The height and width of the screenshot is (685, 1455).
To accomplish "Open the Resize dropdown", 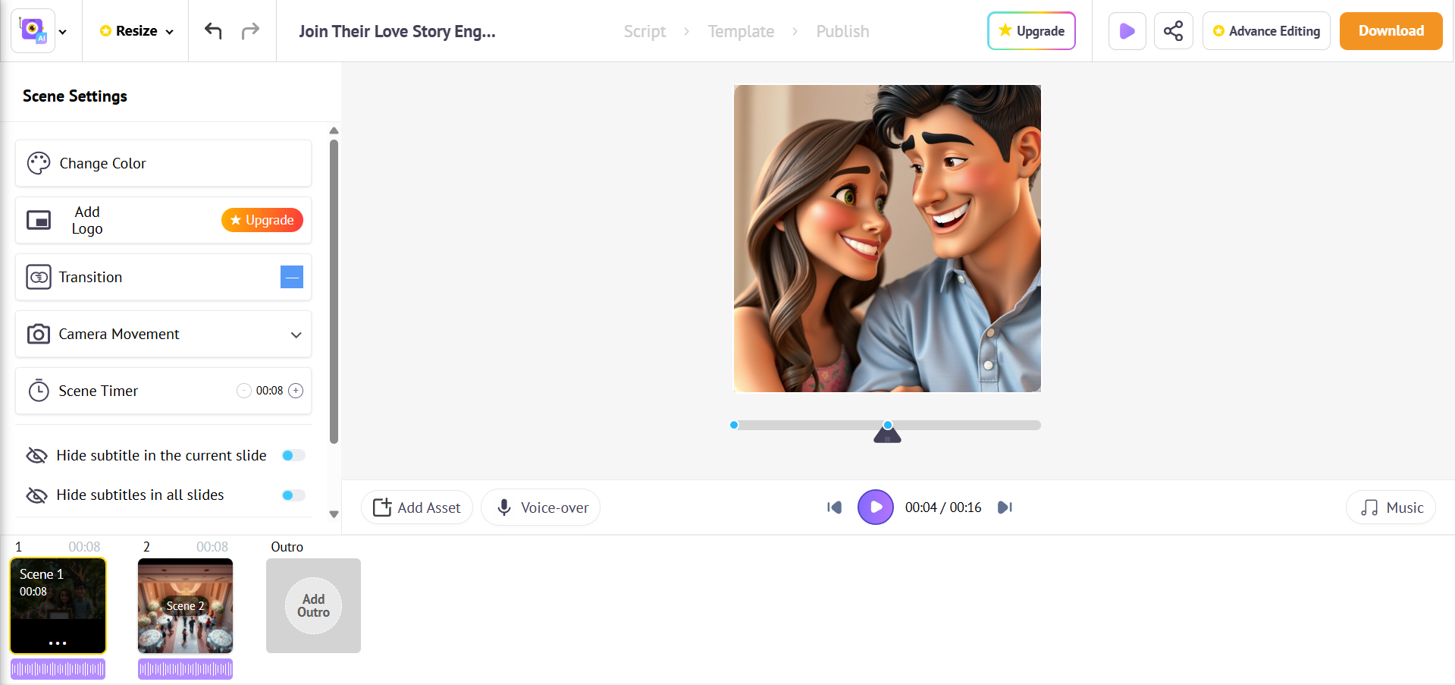I will click(137, 31).
